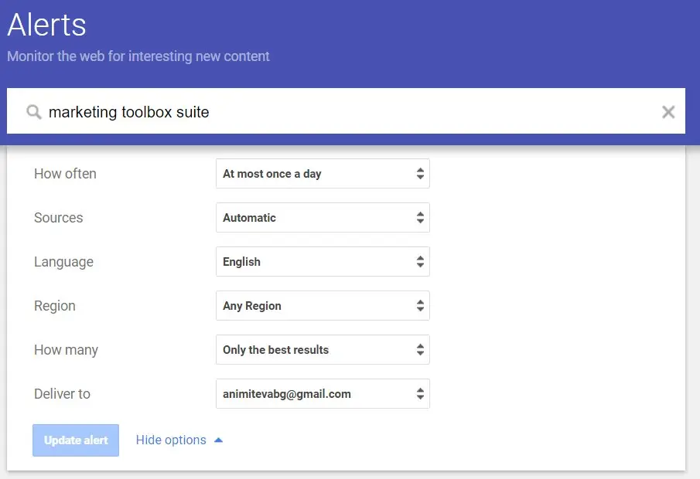The image size is (700, 479).
Task: Click the 'Deliver to' label
Action: coord(62,394)
